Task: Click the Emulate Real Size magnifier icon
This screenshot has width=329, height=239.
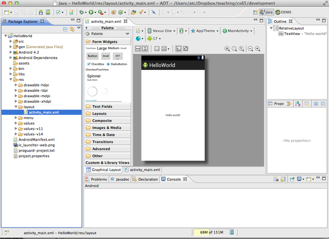Action: pyautogui.click(x=227, y=49)
